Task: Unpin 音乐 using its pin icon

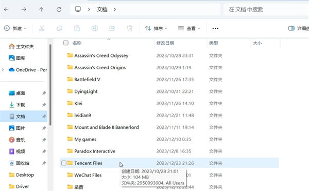Action: tap(44, 140)
